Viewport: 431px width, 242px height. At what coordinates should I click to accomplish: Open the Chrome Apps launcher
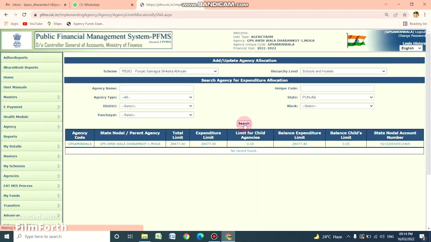point(6,24)
